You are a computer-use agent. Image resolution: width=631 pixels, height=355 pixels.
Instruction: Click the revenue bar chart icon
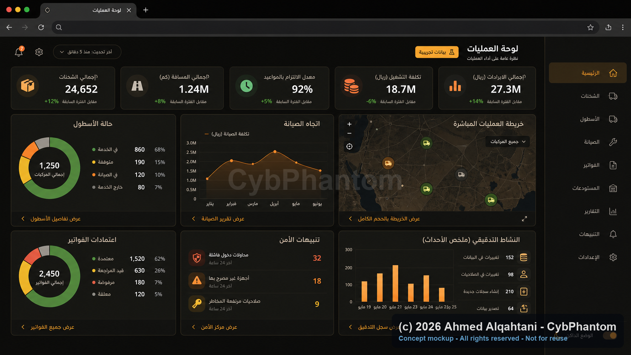455,86
